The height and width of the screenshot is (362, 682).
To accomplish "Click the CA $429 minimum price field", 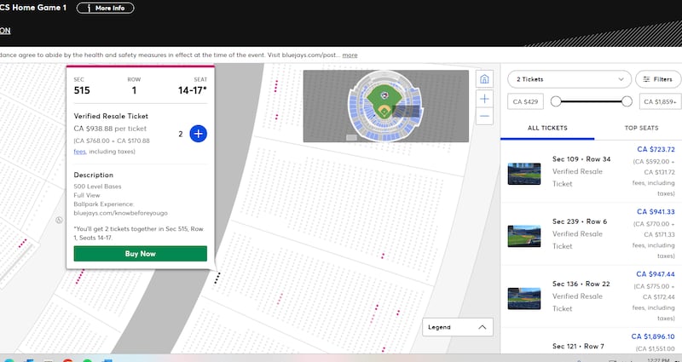I will (526, 102).
